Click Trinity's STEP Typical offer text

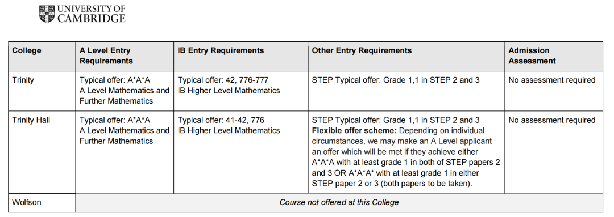(396, 80)
